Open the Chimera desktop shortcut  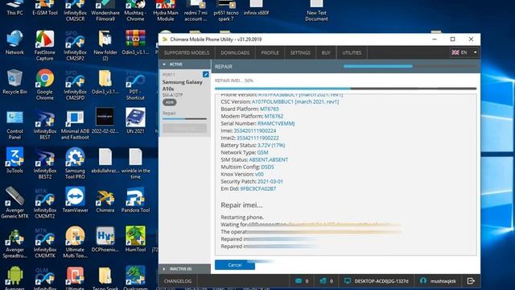pos(105,200)
